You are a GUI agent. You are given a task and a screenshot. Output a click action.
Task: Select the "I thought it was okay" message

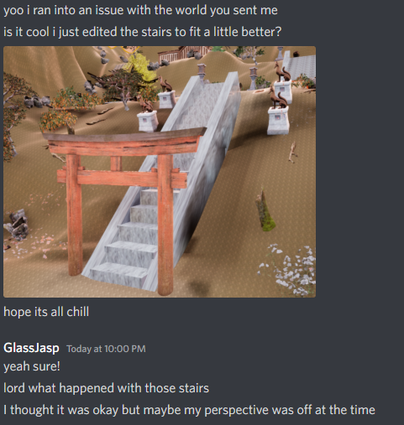[189, 410]
